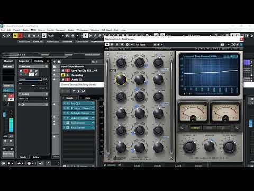Viewport: 254px width, 191px height.
Task: Deactivate all solo states with red S
Action: [x=20, y=36]
